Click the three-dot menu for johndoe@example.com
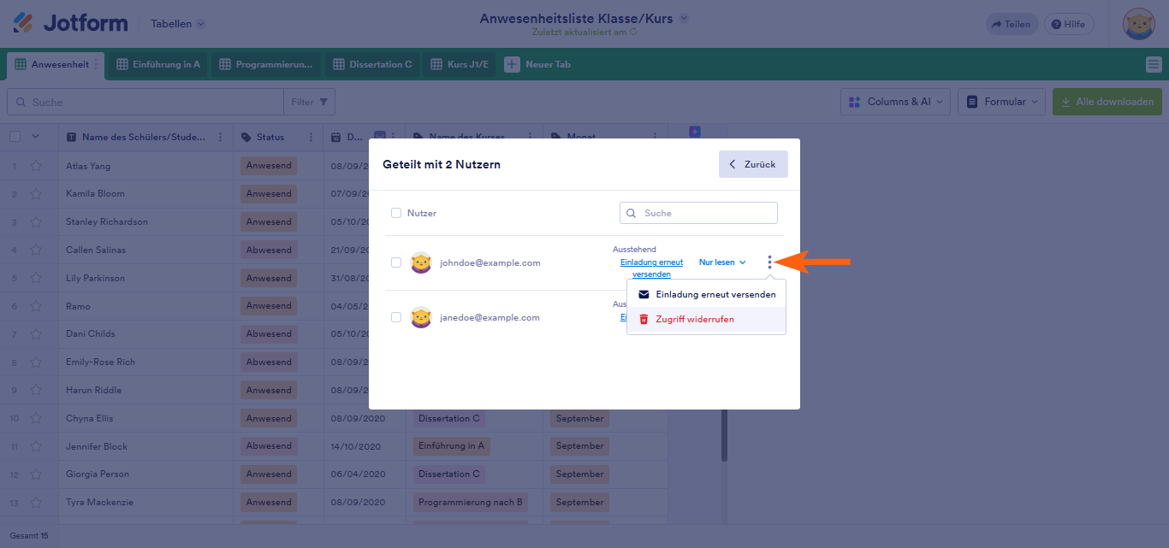This screenshot has width=1169, height=548. (x=769, y=262)
